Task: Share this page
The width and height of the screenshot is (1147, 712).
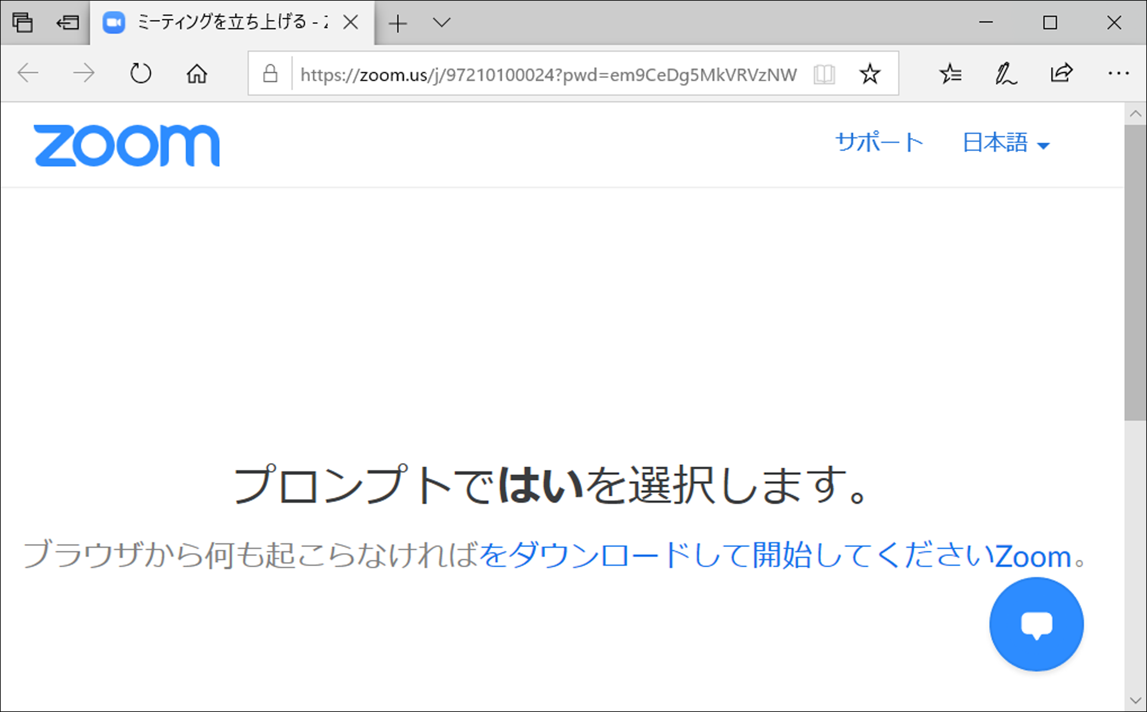Action: click(1061, 74)
